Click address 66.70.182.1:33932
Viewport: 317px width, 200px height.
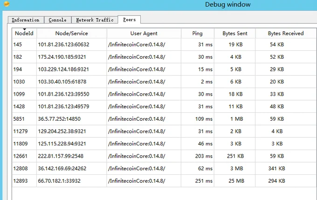(59, 181)
